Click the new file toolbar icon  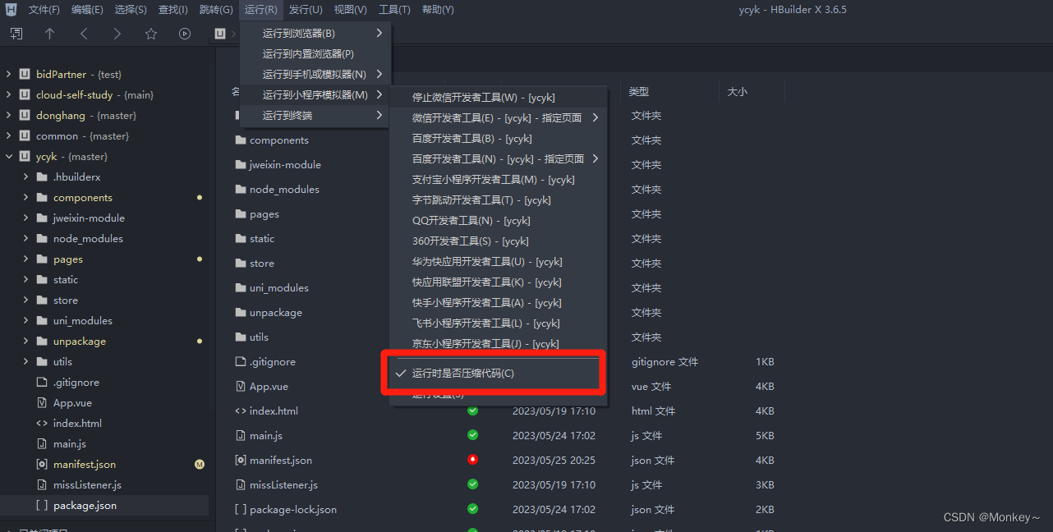(x=16, y=34)
